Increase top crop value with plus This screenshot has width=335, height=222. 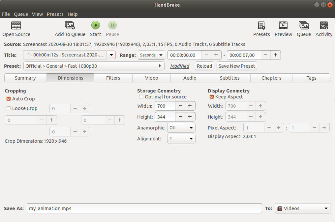pyautogui.click(x=85, y=109)
